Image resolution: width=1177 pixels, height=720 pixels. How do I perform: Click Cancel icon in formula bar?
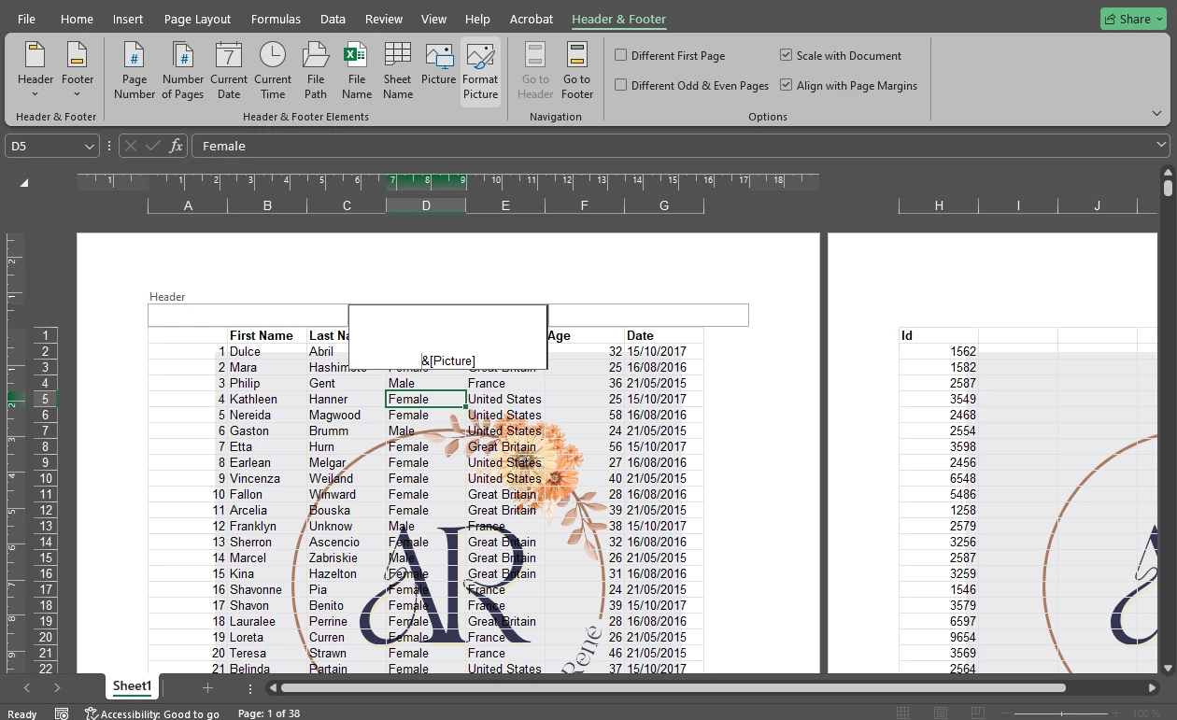(x=131, y=146)
